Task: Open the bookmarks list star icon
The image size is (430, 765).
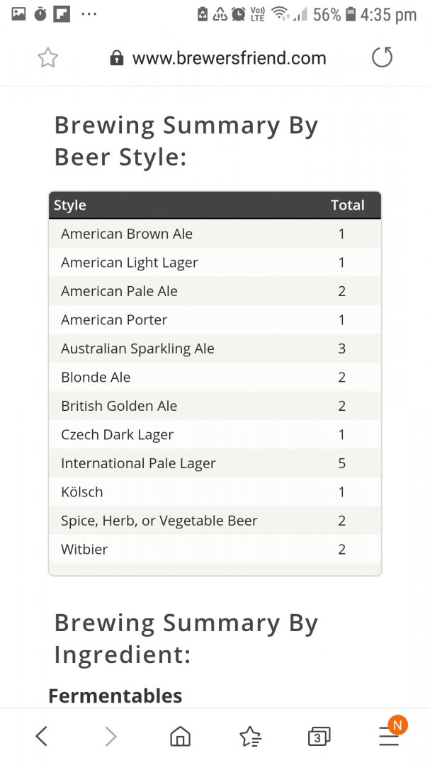Action: tap(250, 736)
